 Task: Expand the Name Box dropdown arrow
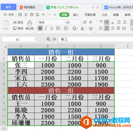pyautogui.click(x=35, y=39)
